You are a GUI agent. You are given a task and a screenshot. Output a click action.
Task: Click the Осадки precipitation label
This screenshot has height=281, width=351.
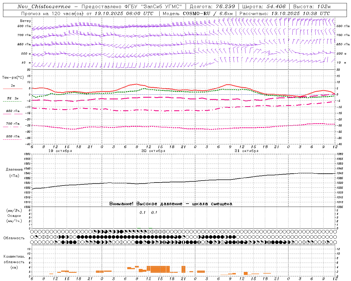coord(14,216)
